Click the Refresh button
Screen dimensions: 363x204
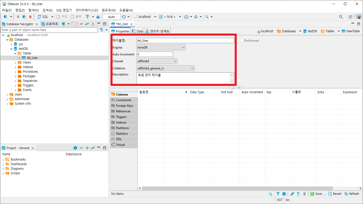tap(352, 194)
